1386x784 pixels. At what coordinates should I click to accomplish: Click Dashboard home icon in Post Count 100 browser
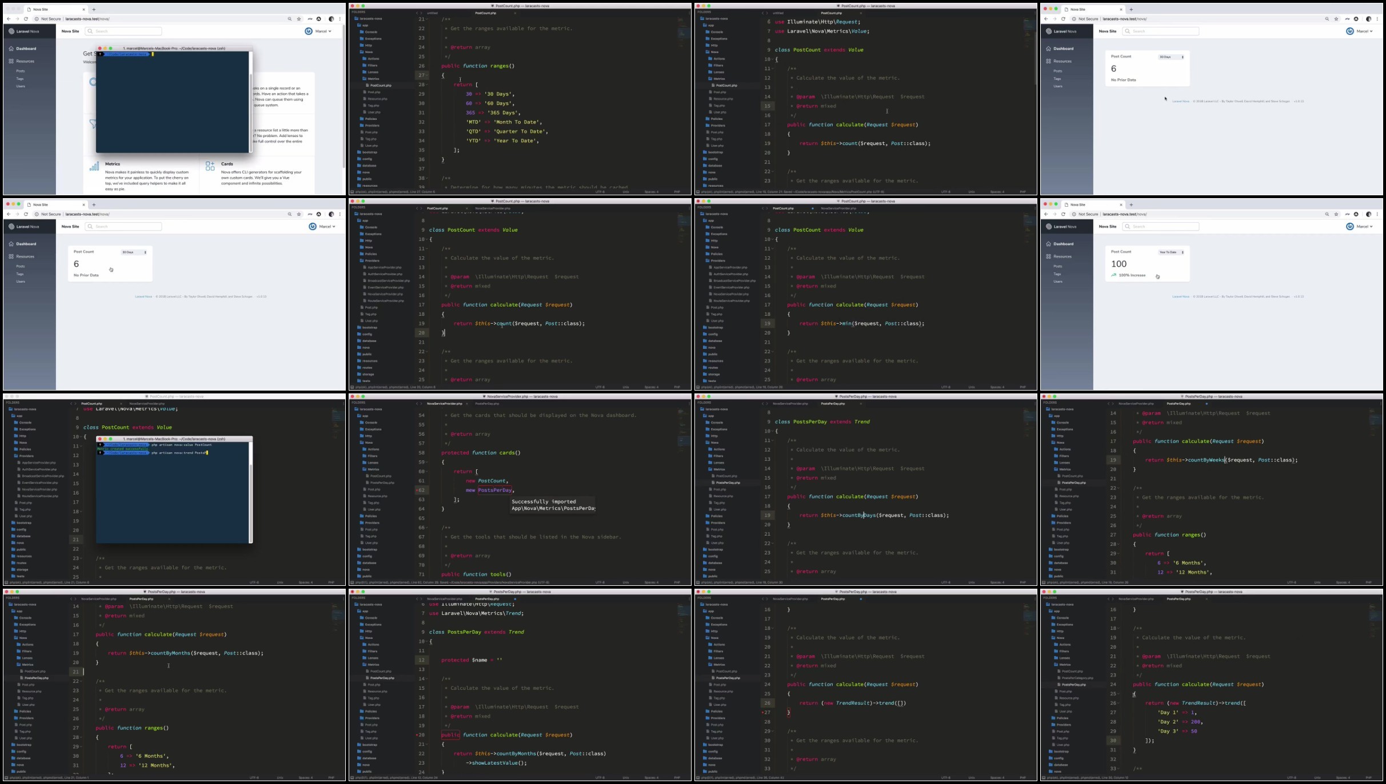1048,244
